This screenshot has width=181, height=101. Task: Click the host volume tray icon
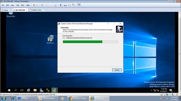tap(167, 98)
